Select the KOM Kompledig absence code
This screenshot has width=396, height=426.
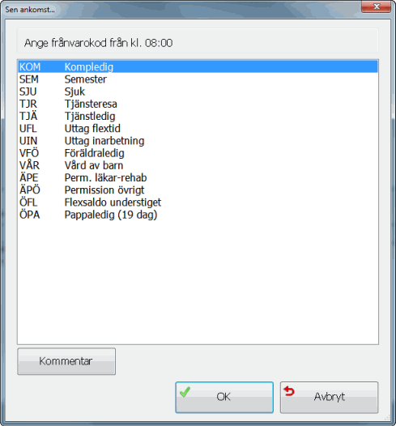point(198,67)
